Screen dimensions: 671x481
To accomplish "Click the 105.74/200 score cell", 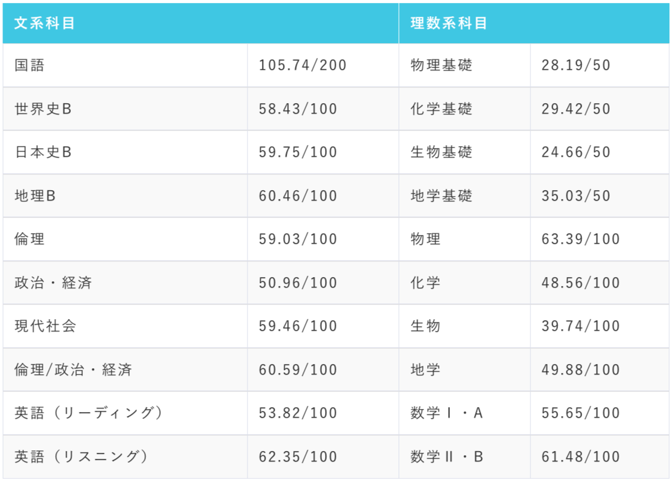I will click(x=303, y=65).
